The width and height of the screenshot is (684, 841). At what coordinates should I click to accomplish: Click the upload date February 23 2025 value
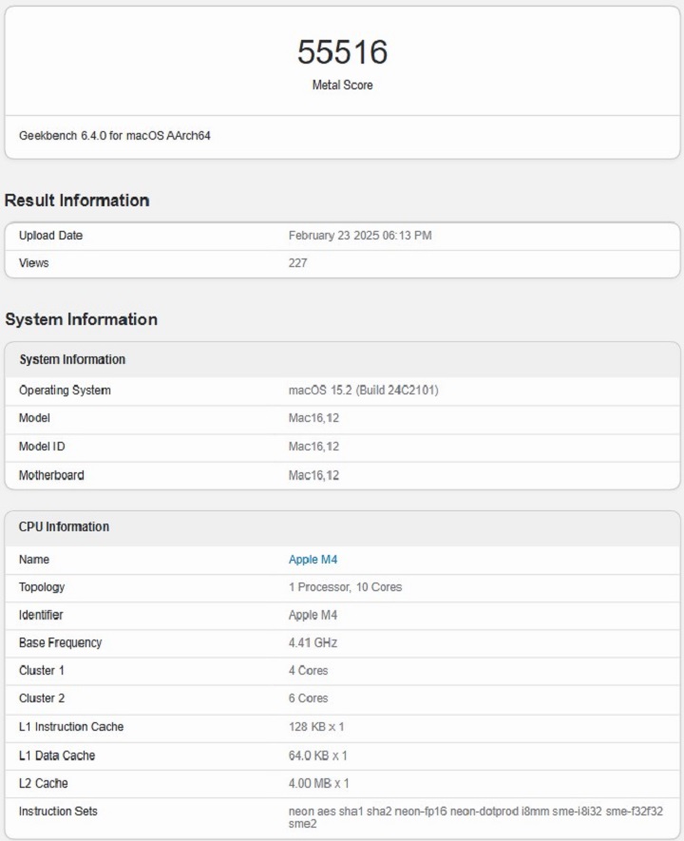(x=360, y=236)
